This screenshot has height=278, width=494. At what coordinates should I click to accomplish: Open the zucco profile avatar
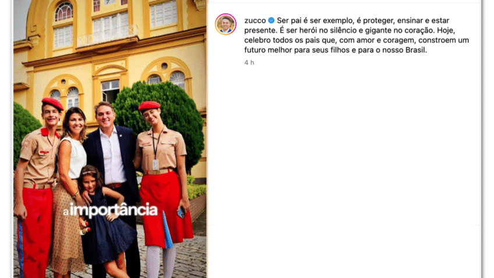225,24
